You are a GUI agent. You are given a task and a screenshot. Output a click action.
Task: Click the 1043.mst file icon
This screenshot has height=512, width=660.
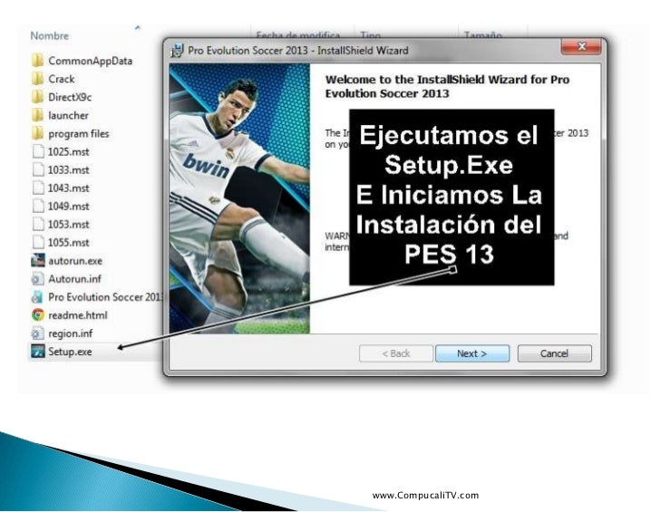click(38, 188)
